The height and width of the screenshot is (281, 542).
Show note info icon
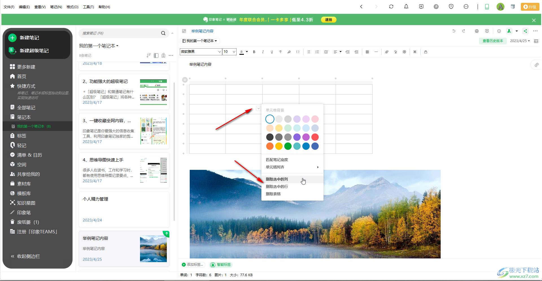tap(499, 31)
